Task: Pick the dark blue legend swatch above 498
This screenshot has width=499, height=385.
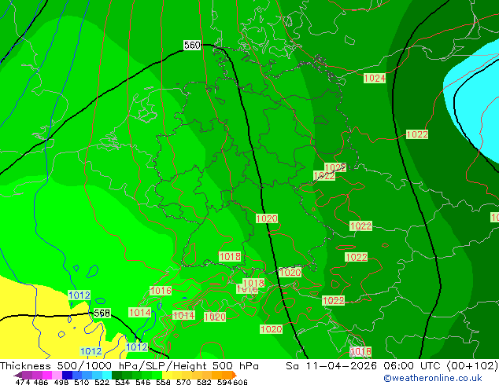Action: pyautogui.click(x=67, y=375)
